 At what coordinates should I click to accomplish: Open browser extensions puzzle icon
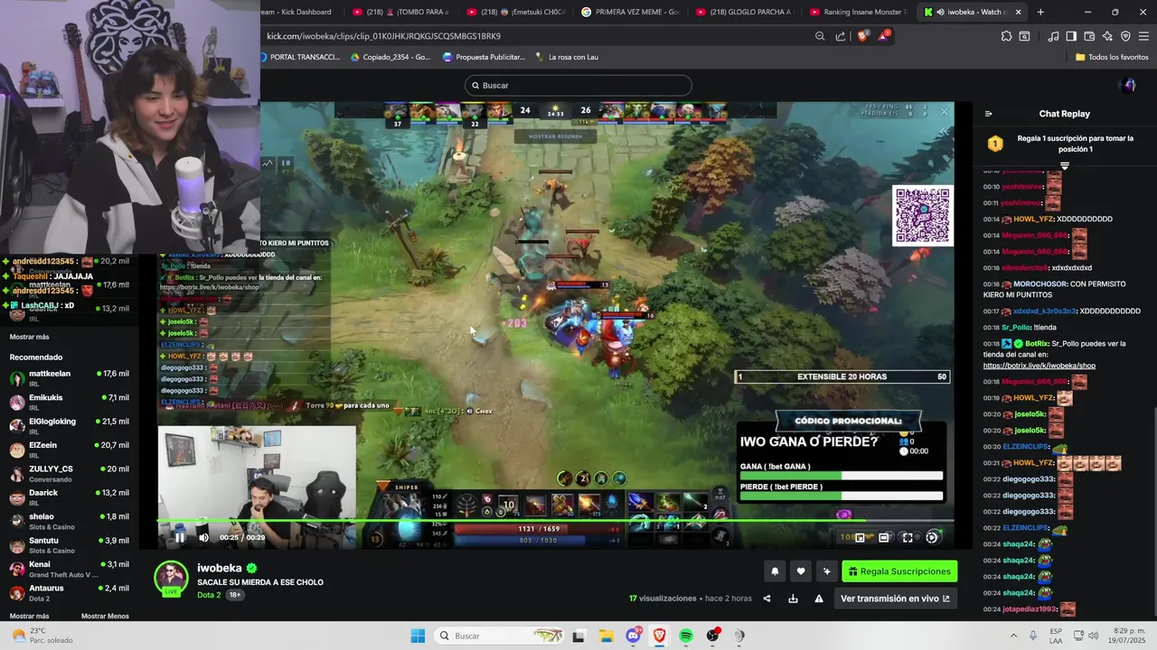[1006, 36]
